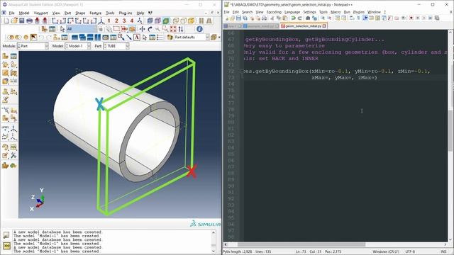This screenshot has width=454, height=255.
Task: Click the Notepad++ save icon
Action: click(238, 18)
